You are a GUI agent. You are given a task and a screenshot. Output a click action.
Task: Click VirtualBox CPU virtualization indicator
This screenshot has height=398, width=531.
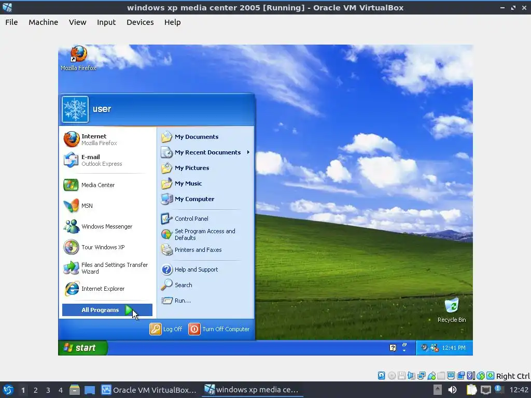tap(470, 375)
